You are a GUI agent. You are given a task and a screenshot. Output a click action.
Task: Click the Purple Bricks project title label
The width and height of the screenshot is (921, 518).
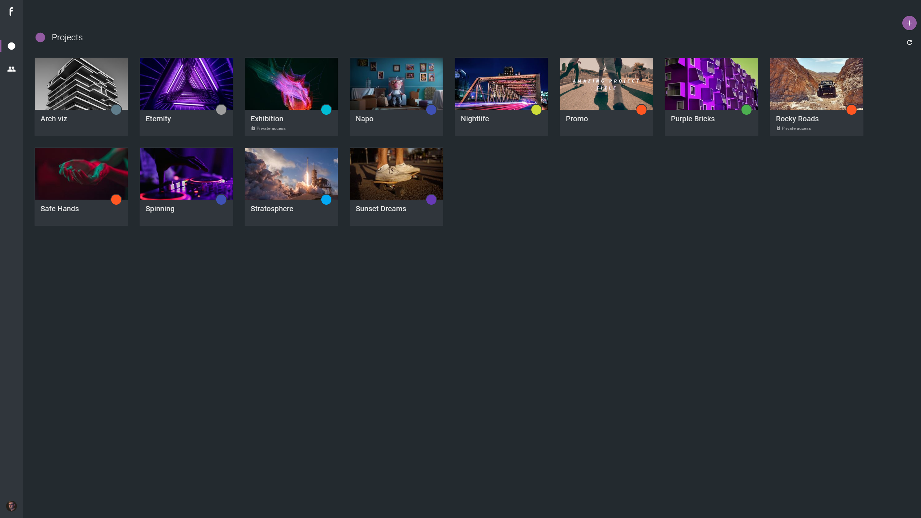point(693,118)
